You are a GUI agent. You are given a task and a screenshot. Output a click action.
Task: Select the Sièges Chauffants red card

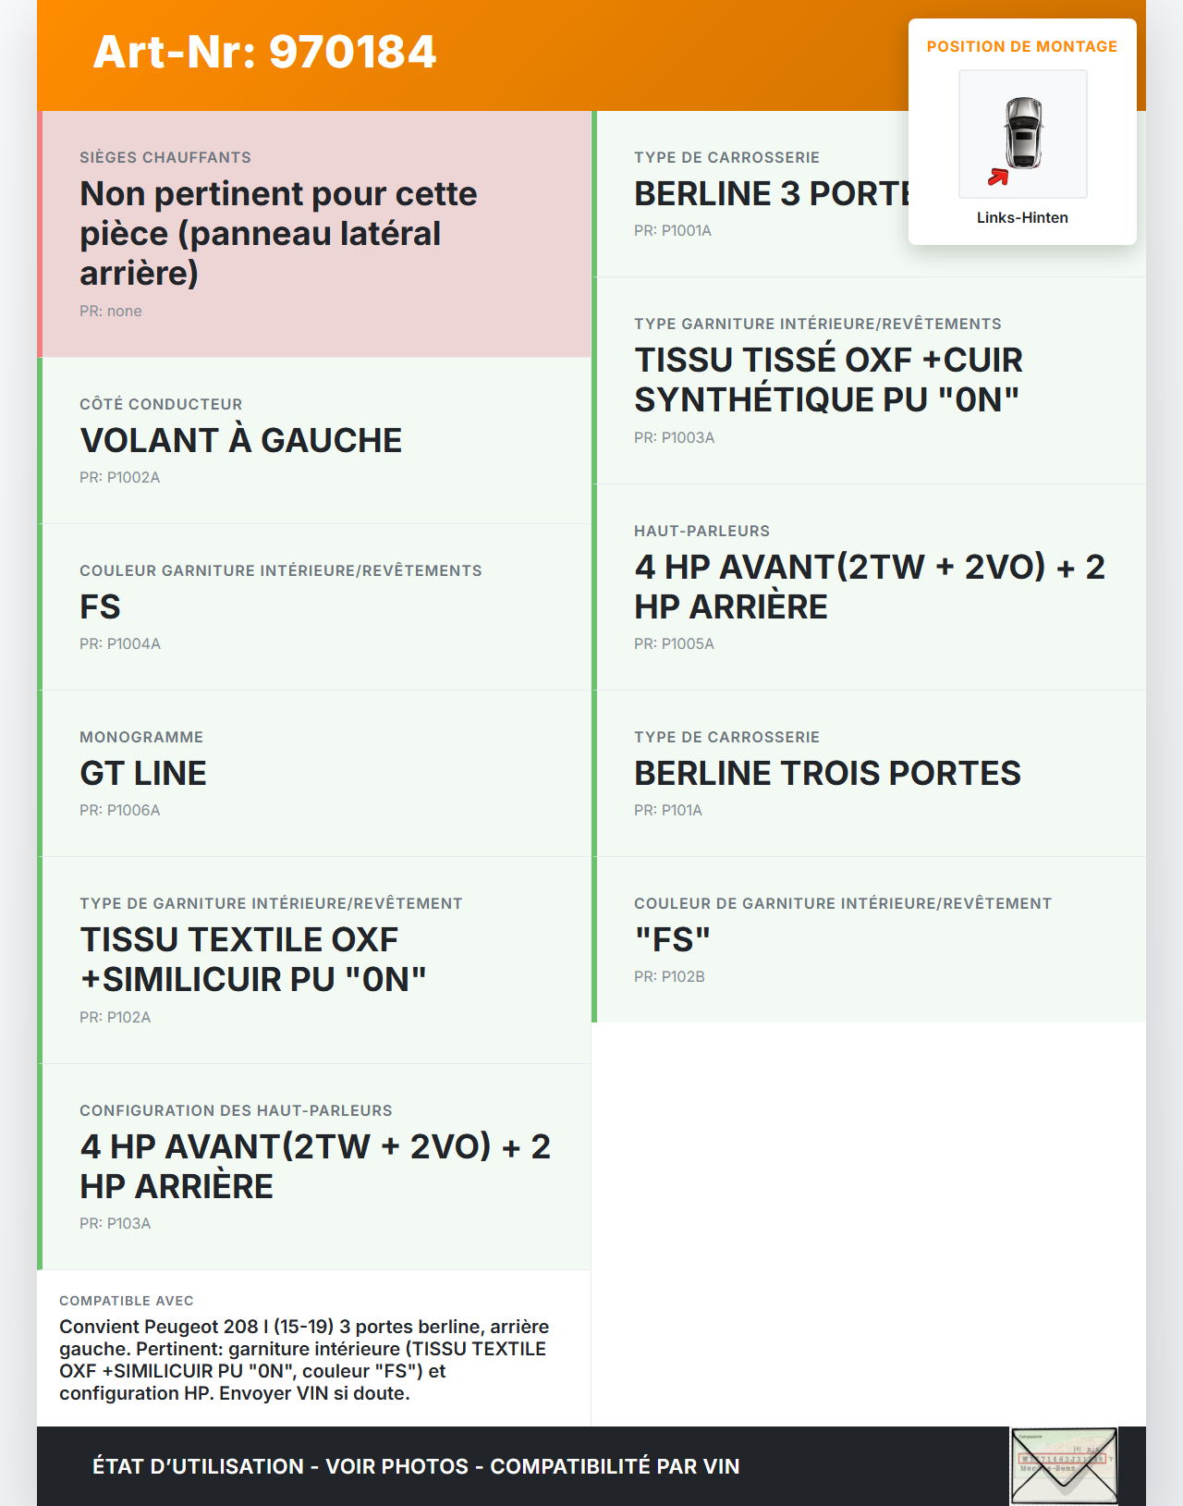pyautogui.click(x=314, y=234)
